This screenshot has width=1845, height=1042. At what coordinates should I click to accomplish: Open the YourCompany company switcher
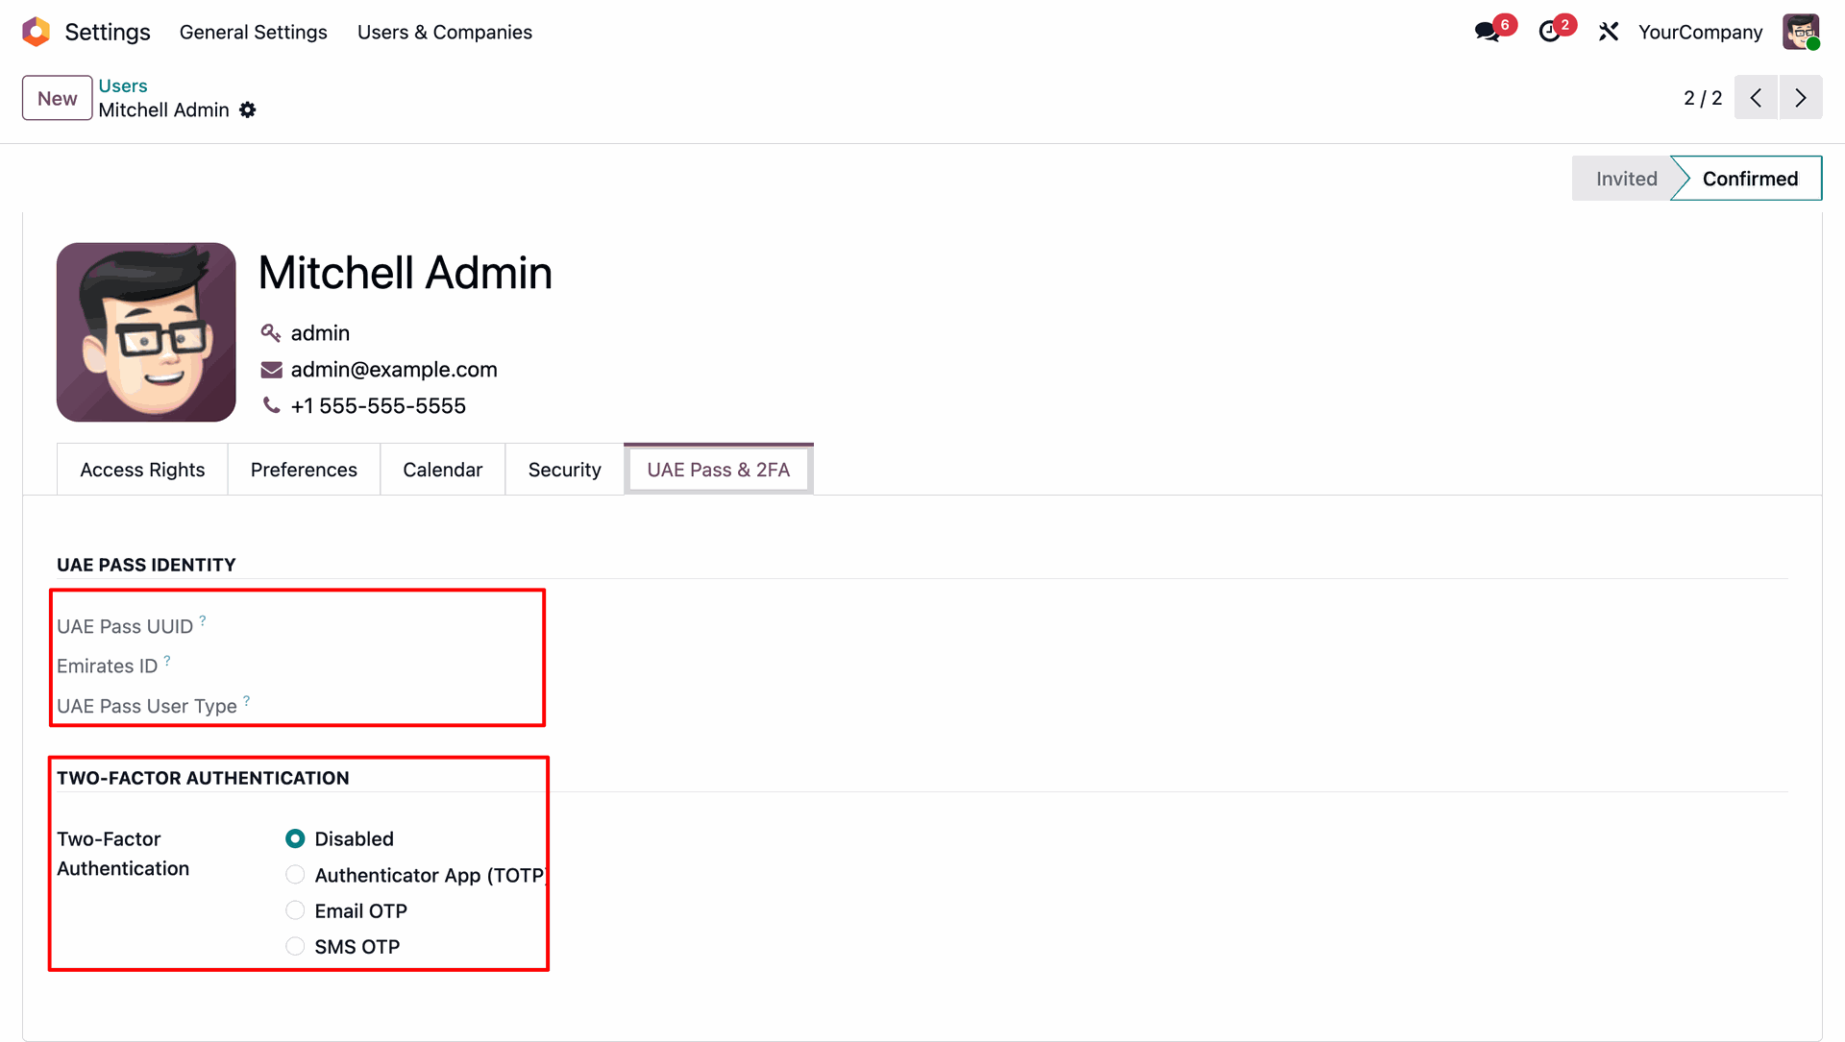tap(1700, 32)
